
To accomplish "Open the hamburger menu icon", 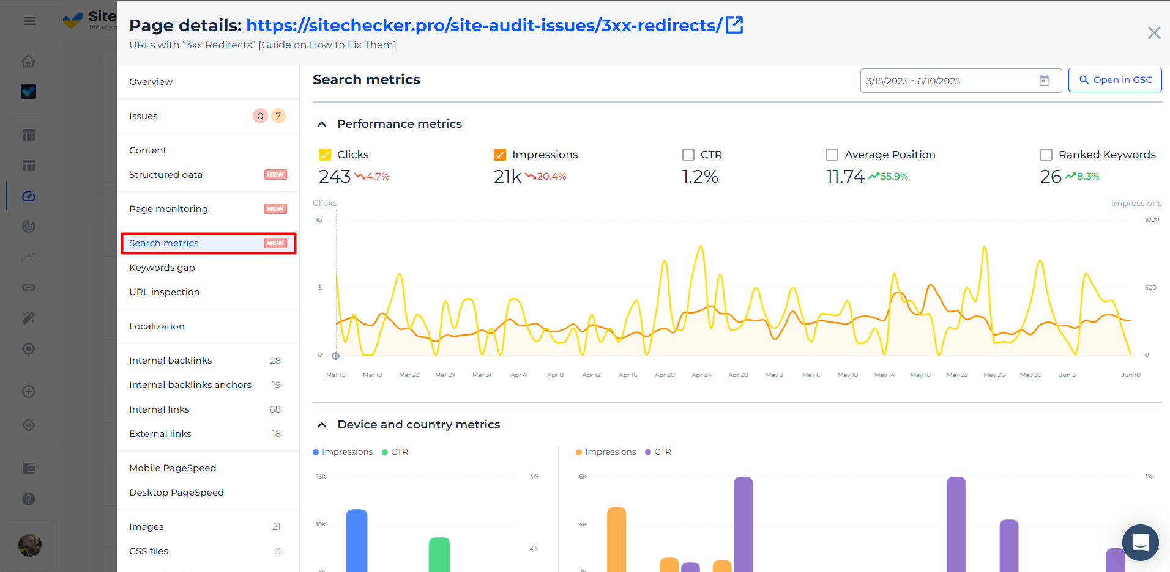I will [29, 21].
